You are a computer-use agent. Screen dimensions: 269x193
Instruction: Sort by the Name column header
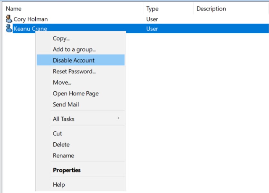click(13, 9)
